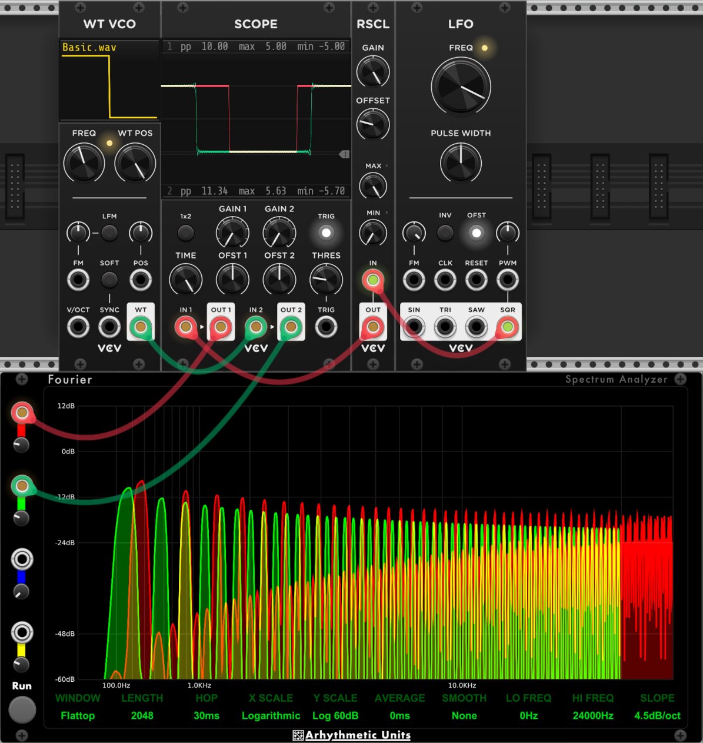Click the Arhythmetic Units brand label

click(352, 735)
